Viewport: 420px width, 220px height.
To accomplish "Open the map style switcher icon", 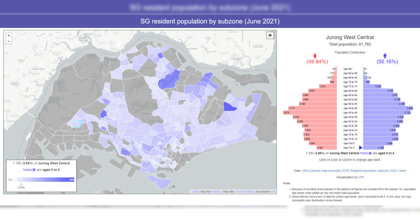I will tap(269, 35).
